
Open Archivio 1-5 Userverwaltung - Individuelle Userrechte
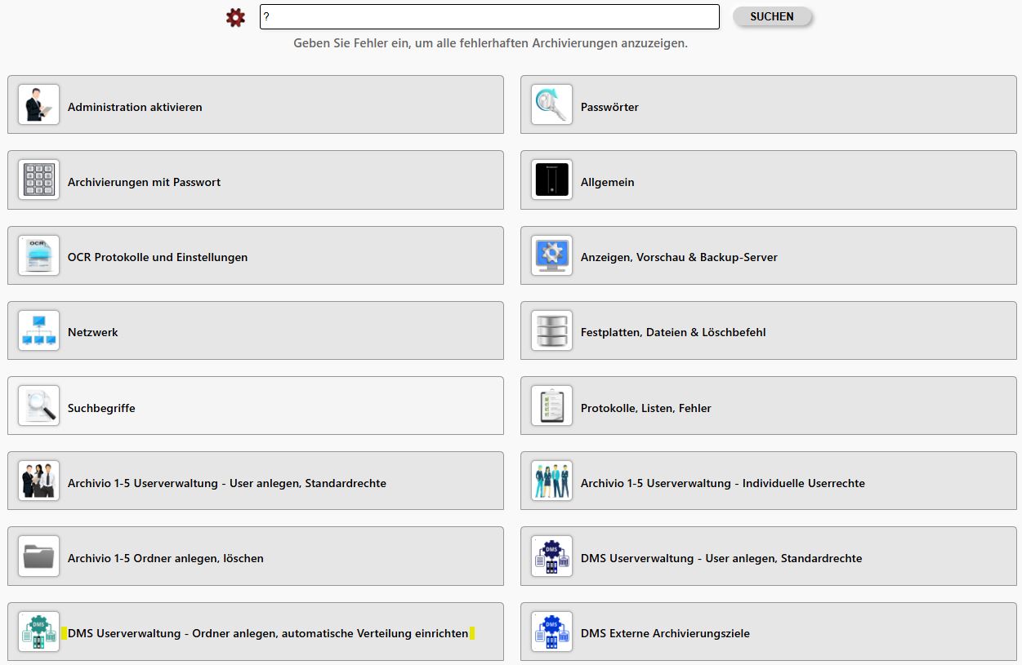(722, 483)
